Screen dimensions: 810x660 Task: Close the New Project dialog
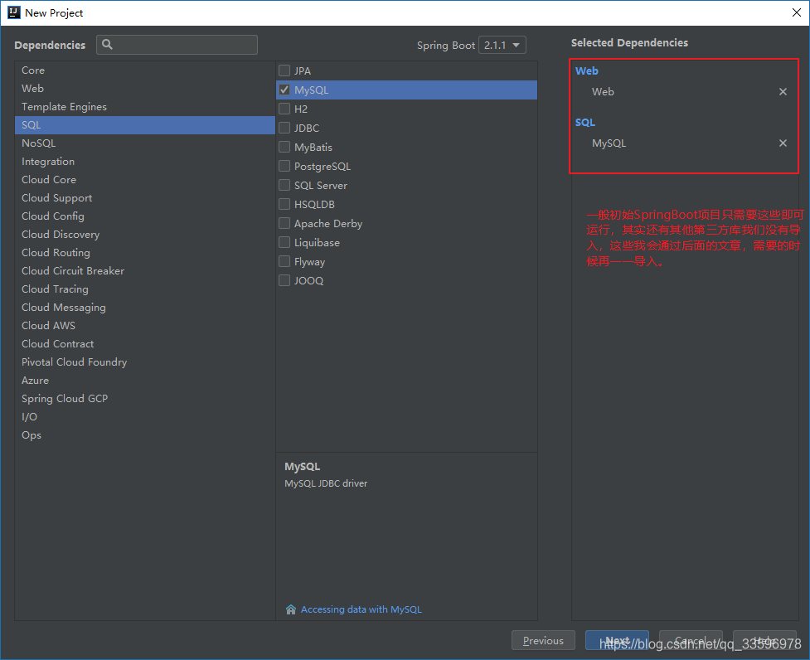click(x=797, y=12)
